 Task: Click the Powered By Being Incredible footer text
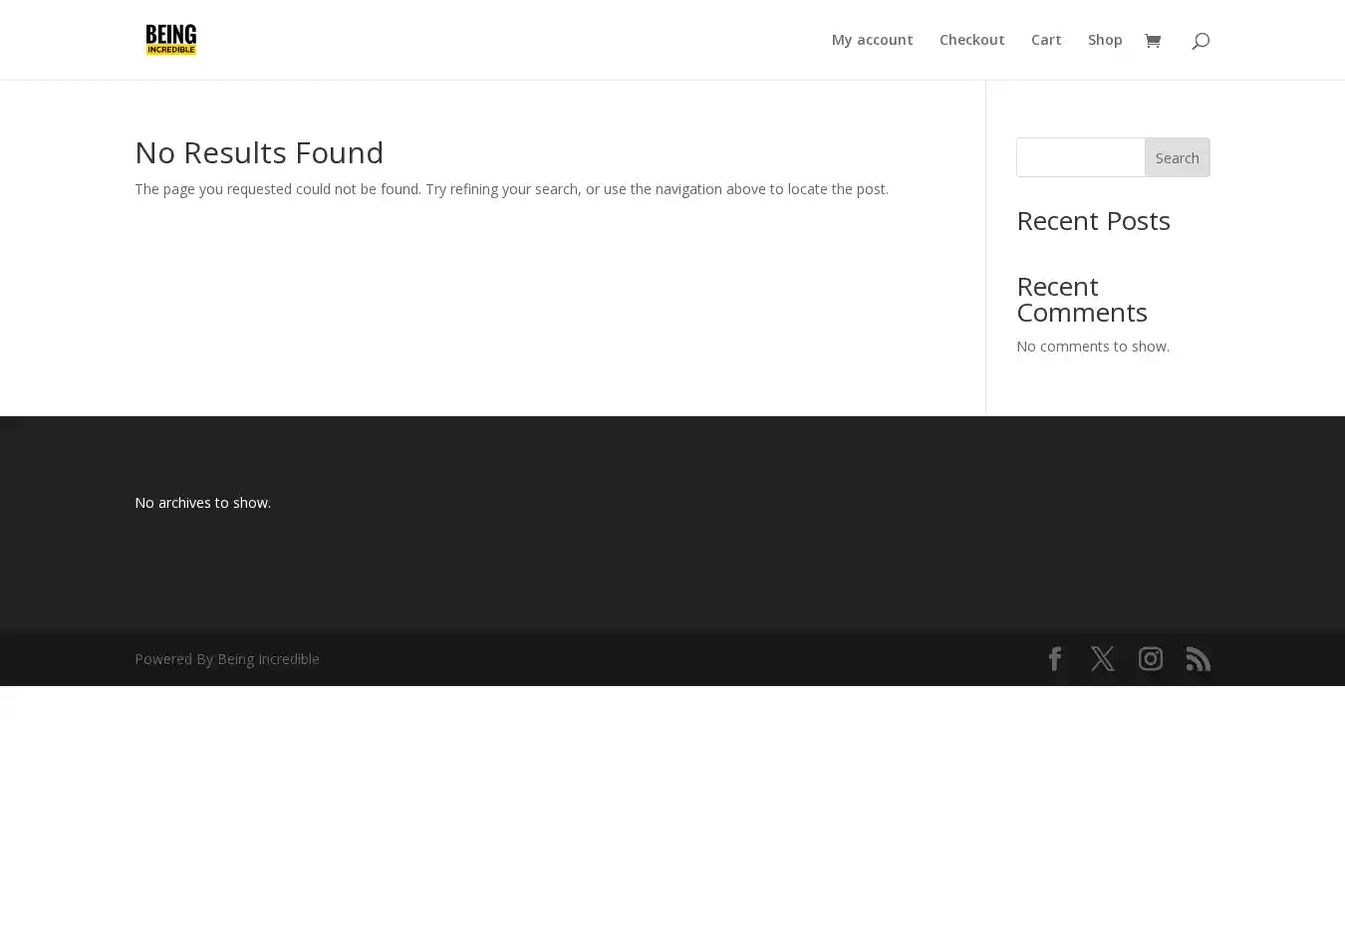tap(227, 659)
